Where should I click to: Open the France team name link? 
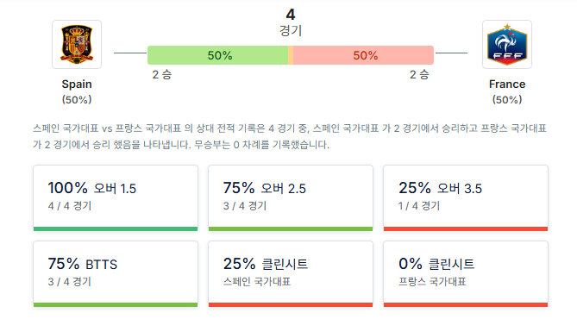click(x=507, y=84)
